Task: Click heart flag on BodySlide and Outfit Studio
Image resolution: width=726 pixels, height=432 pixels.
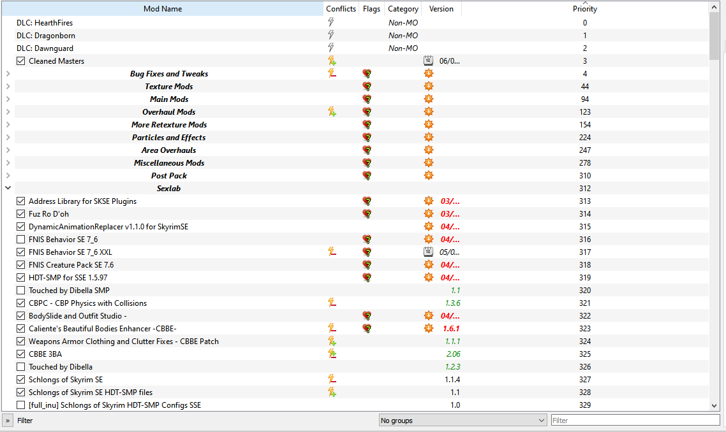Action: coord(367,315)
